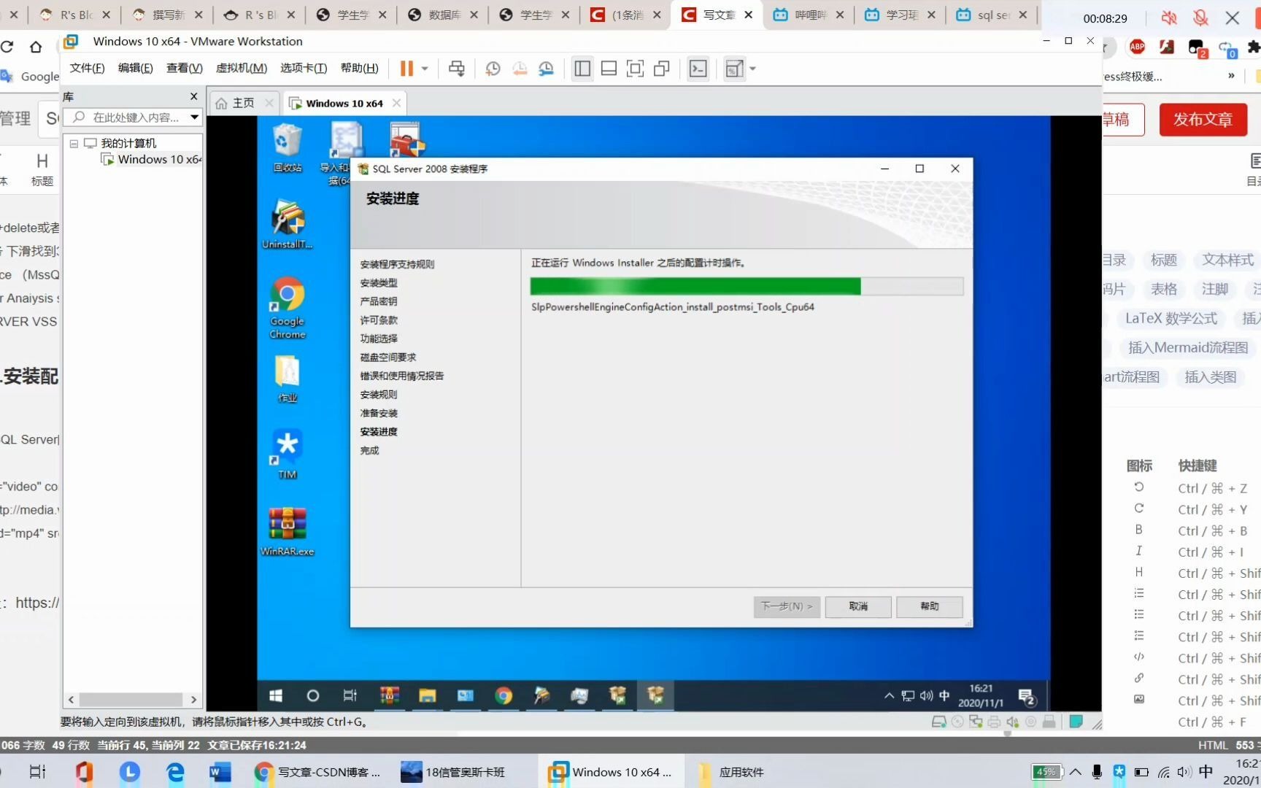Image resolution: width=1261 pixels, height=788 pixels.
Task: Toggle the thumbnail bar view icon
Action: click(609, 69)
